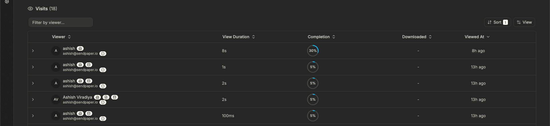Open the View options button
The height and width of the screenshot is (126, 550).
coord(524,22)
